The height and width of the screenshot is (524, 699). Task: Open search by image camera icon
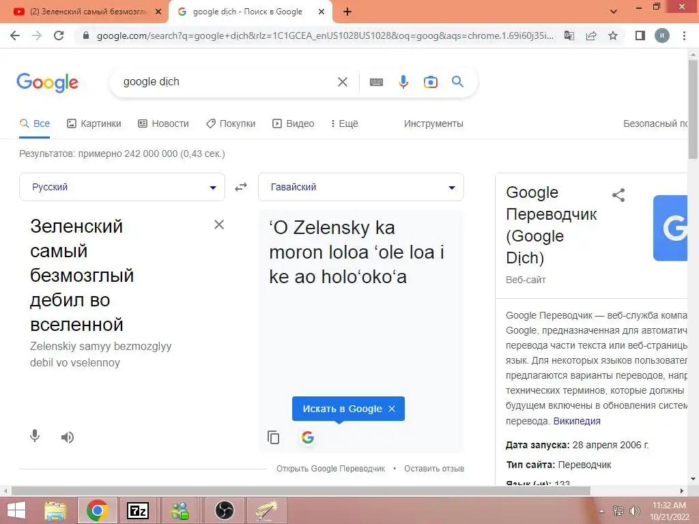[x=431, y=82]
